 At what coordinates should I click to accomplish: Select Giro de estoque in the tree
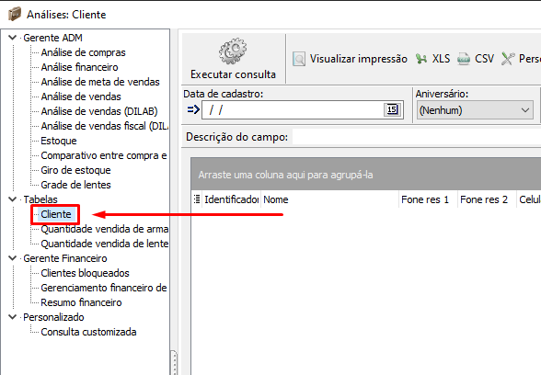(75, 170)
